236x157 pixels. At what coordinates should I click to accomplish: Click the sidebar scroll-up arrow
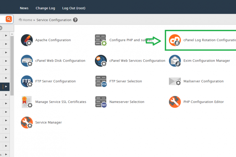(12, 34)
